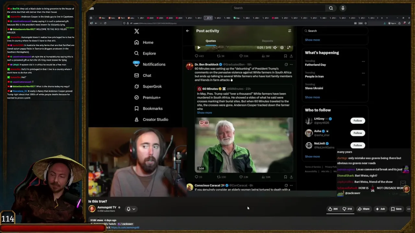The image size is (415, 233).
Task: Reload the page in the streamed browser
Action: (105, 23)
